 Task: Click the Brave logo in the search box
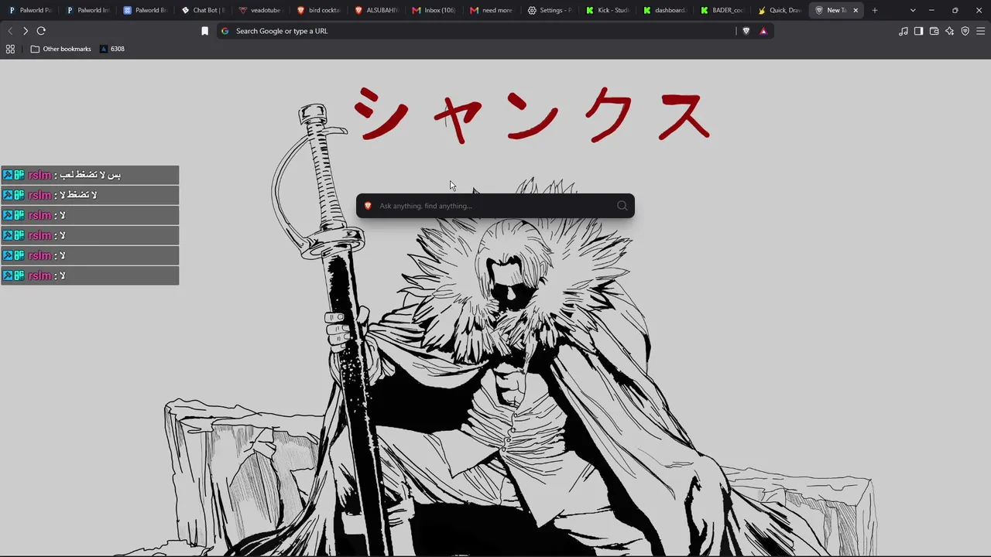coord(368,206)
